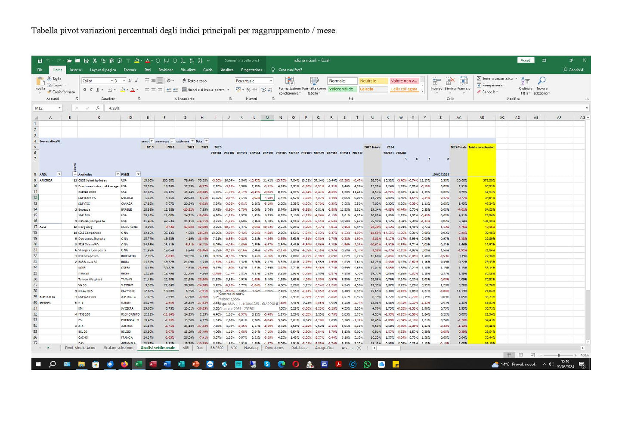Expand the cell styles gallery
Viewport: 622px width, 439px height.
click(x=423, y=91)
